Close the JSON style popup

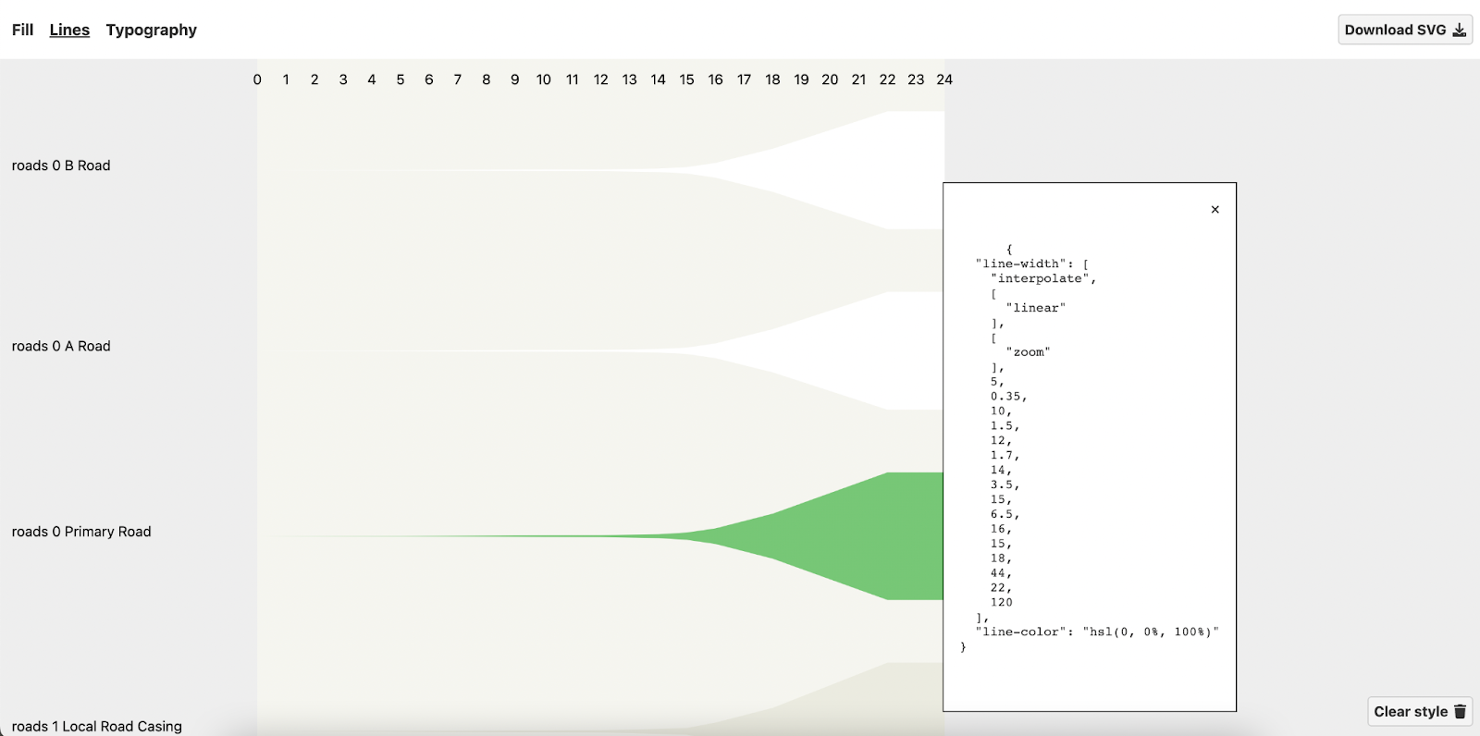(x=1215, y=210)
